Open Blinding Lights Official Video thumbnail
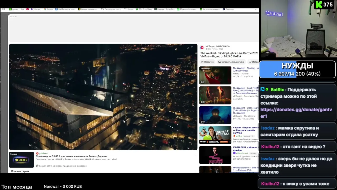 [x=215, y=75]
